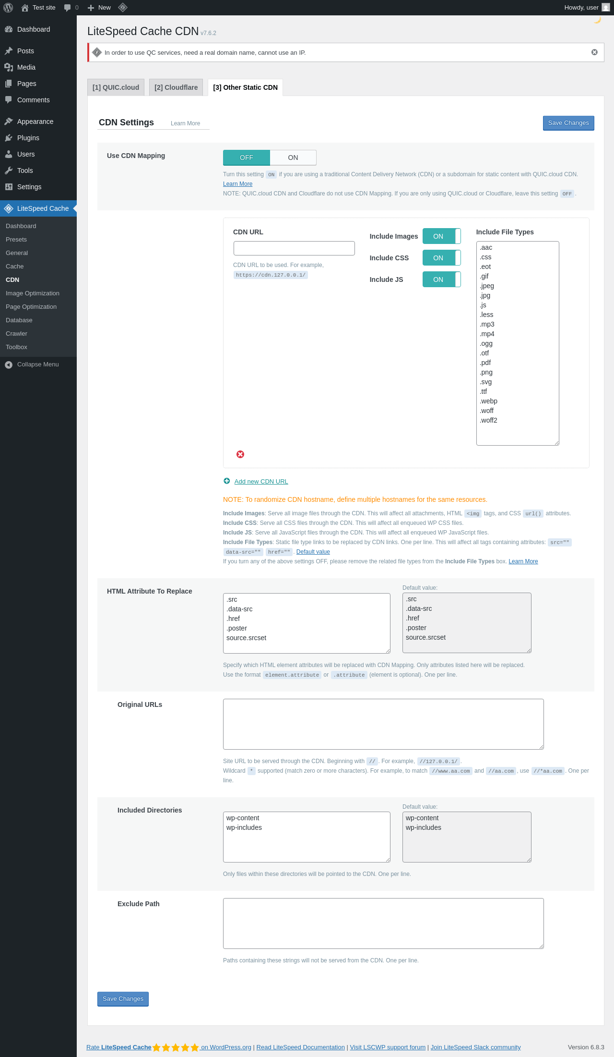The image size is (614, 1057).
Task: Click the WordPress logo in admin bar
Action: (x=8, y=8)
